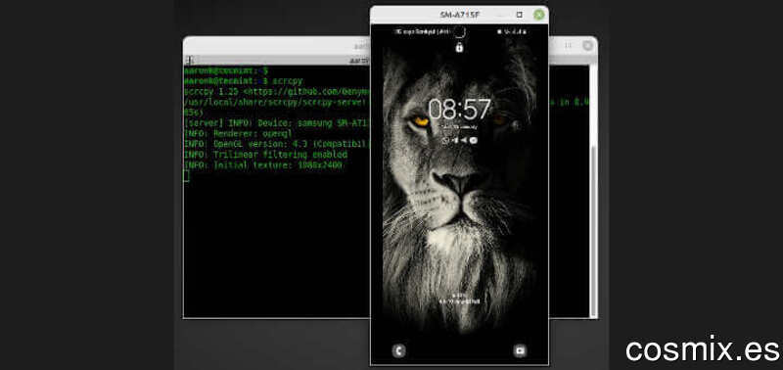Open the phone shortcut on lock screen
The image size is (783, 370).
pyautogui.click(x=398, y=350)
